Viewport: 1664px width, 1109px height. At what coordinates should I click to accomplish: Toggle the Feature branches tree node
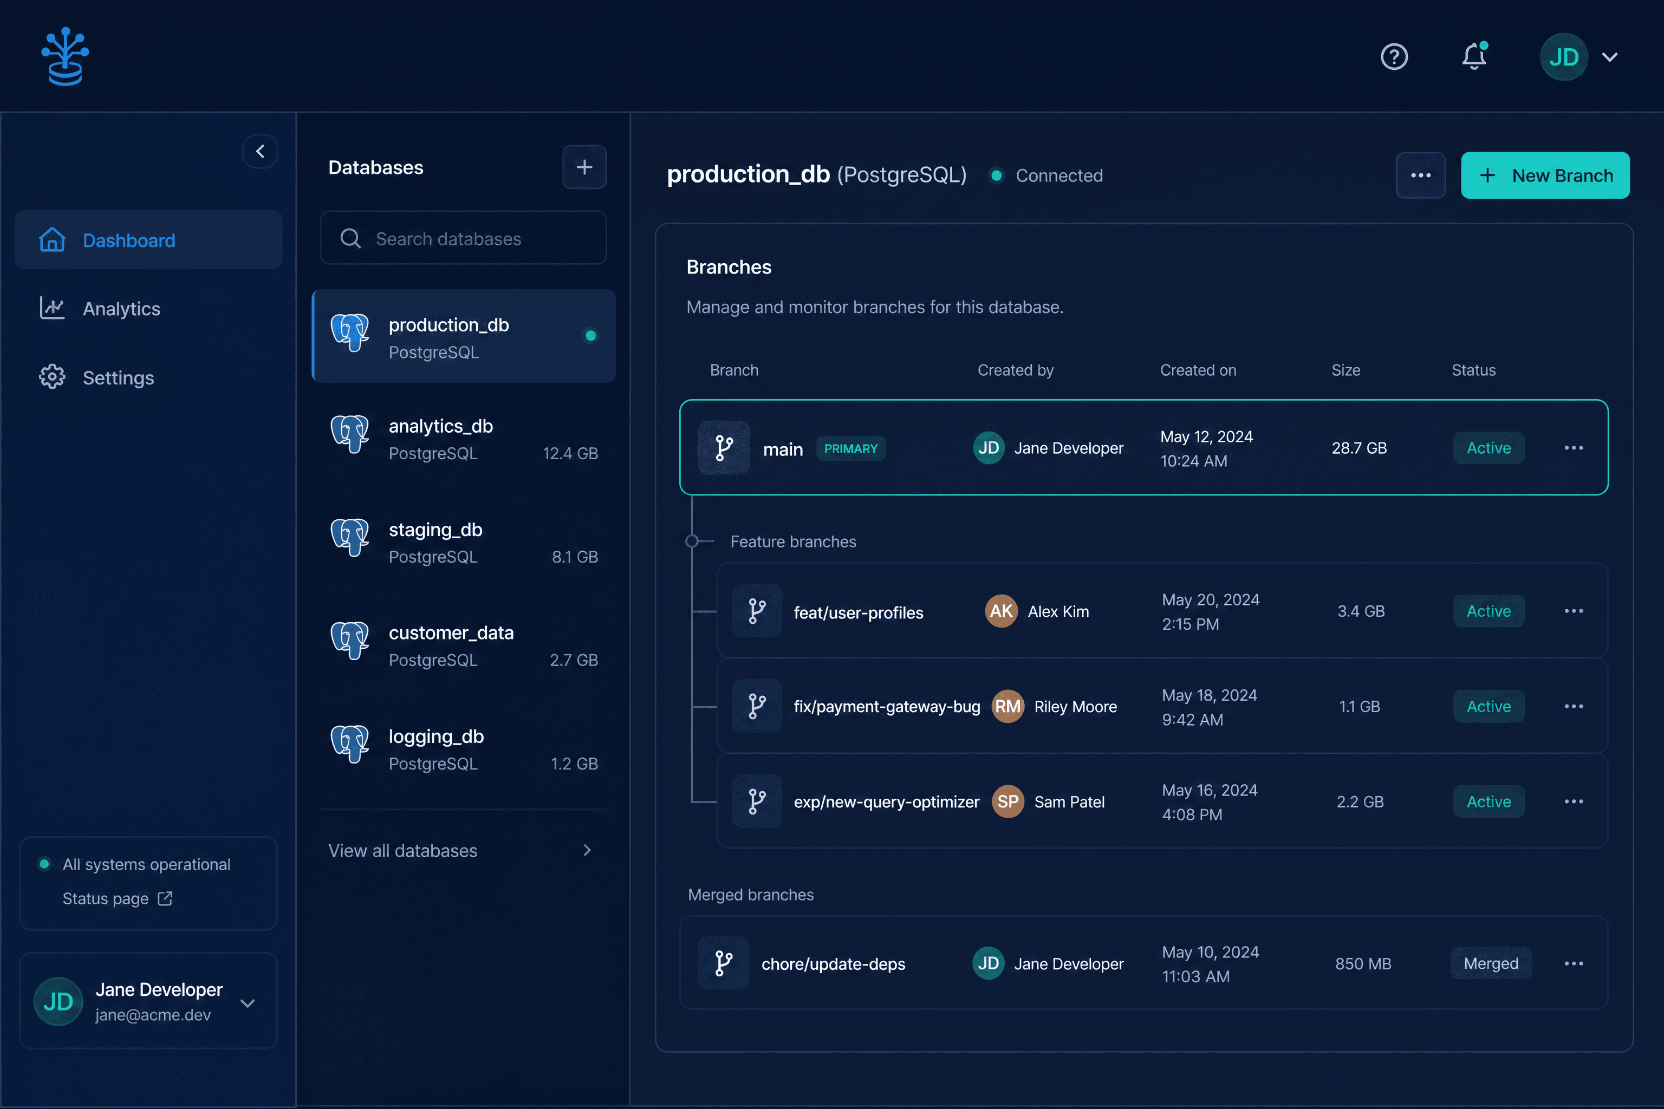tap(692, 541)
